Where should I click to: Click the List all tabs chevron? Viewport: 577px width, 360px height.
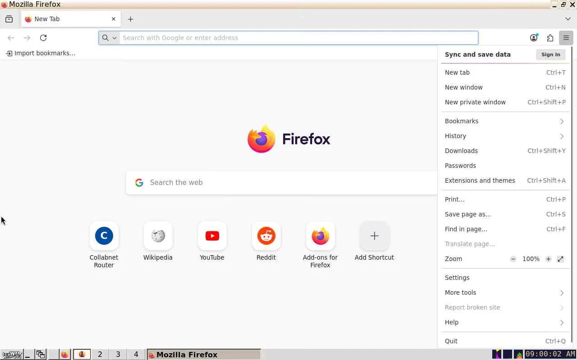coord(568,19)
